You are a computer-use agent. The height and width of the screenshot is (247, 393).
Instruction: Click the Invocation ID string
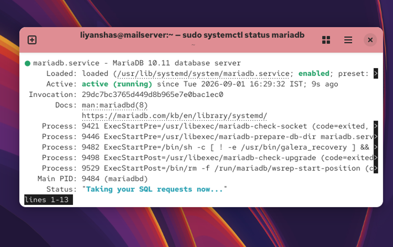pyautogui.click(x=153, y=95)
